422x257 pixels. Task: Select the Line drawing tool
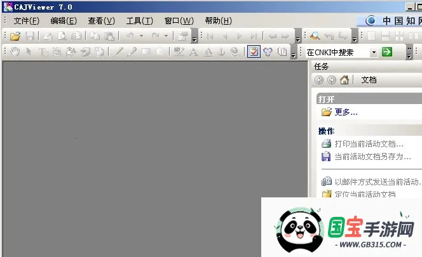click(118, 51)
